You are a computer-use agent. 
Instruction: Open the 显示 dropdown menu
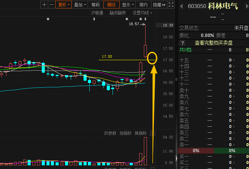point(128,5)
